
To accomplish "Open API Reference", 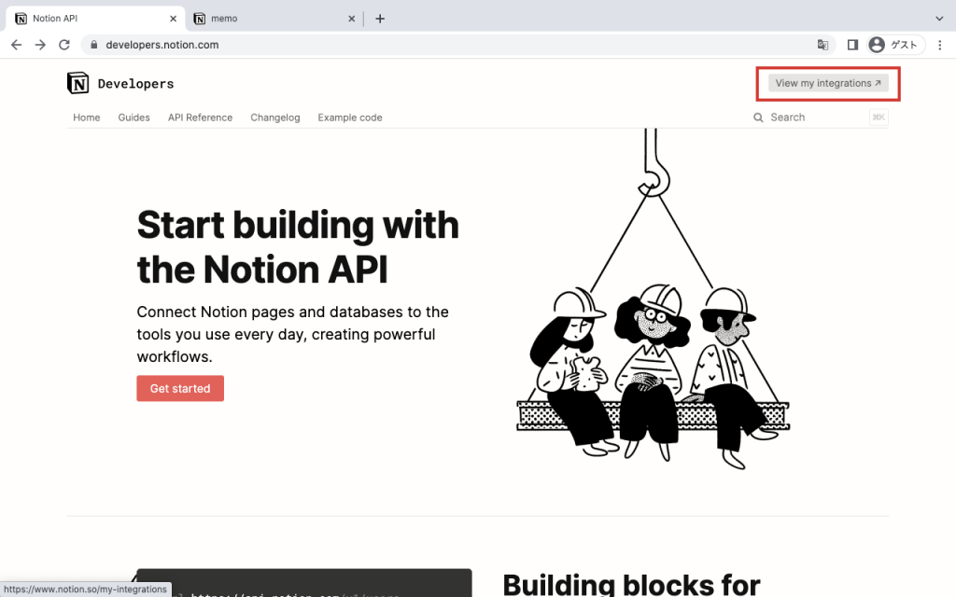I will click(x=200, y=118).
